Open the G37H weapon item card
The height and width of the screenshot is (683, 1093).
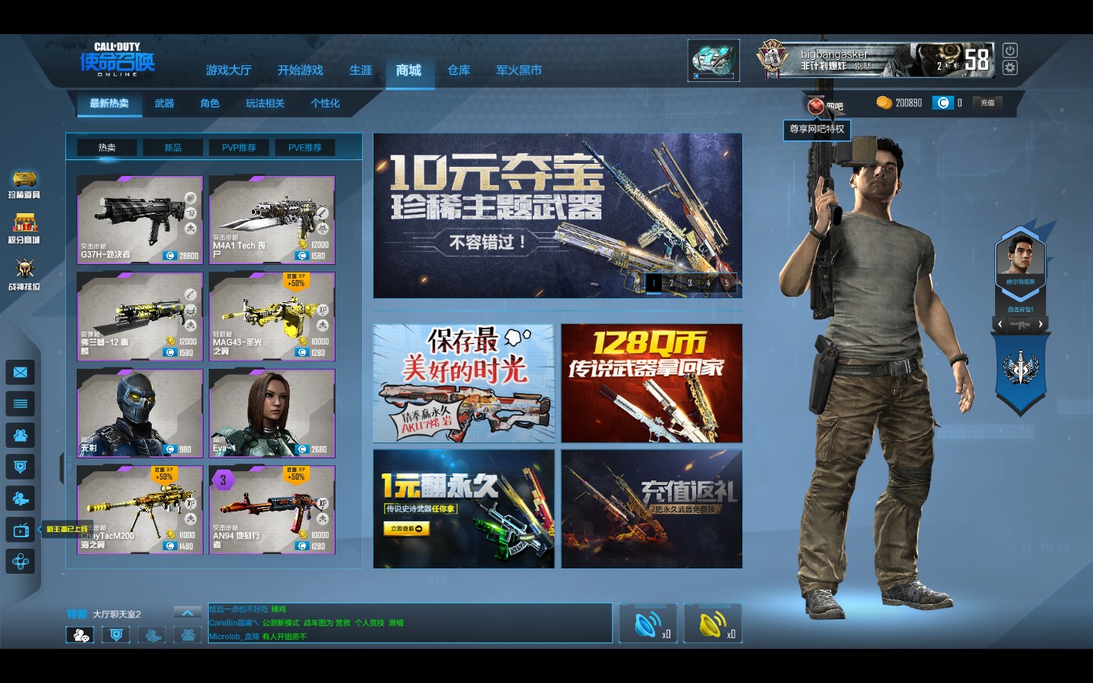140,220
